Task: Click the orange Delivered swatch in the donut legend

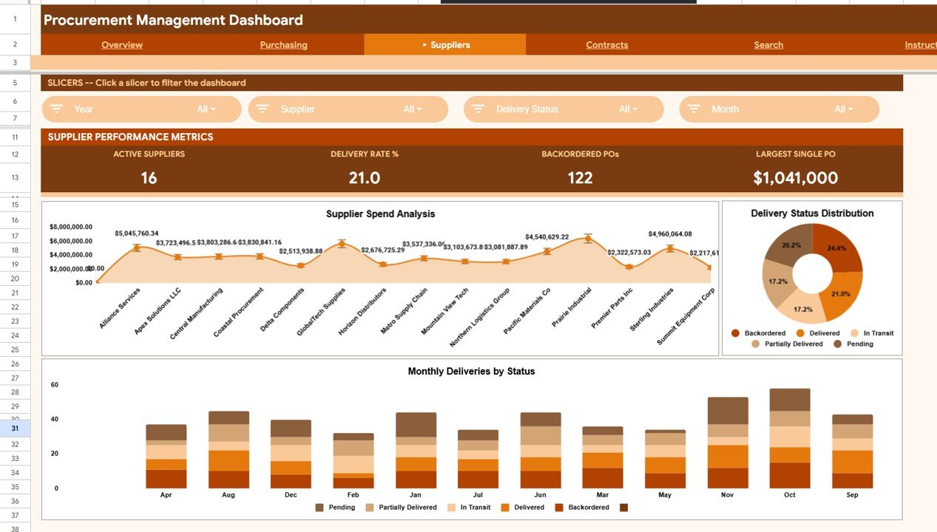Action: (799, 332)
